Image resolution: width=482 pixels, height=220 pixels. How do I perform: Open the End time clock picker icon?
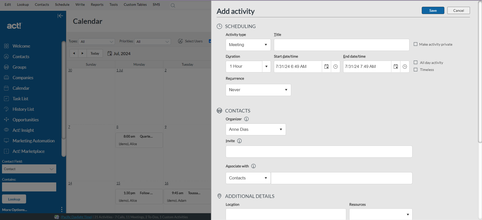click(x=405, y=67)
